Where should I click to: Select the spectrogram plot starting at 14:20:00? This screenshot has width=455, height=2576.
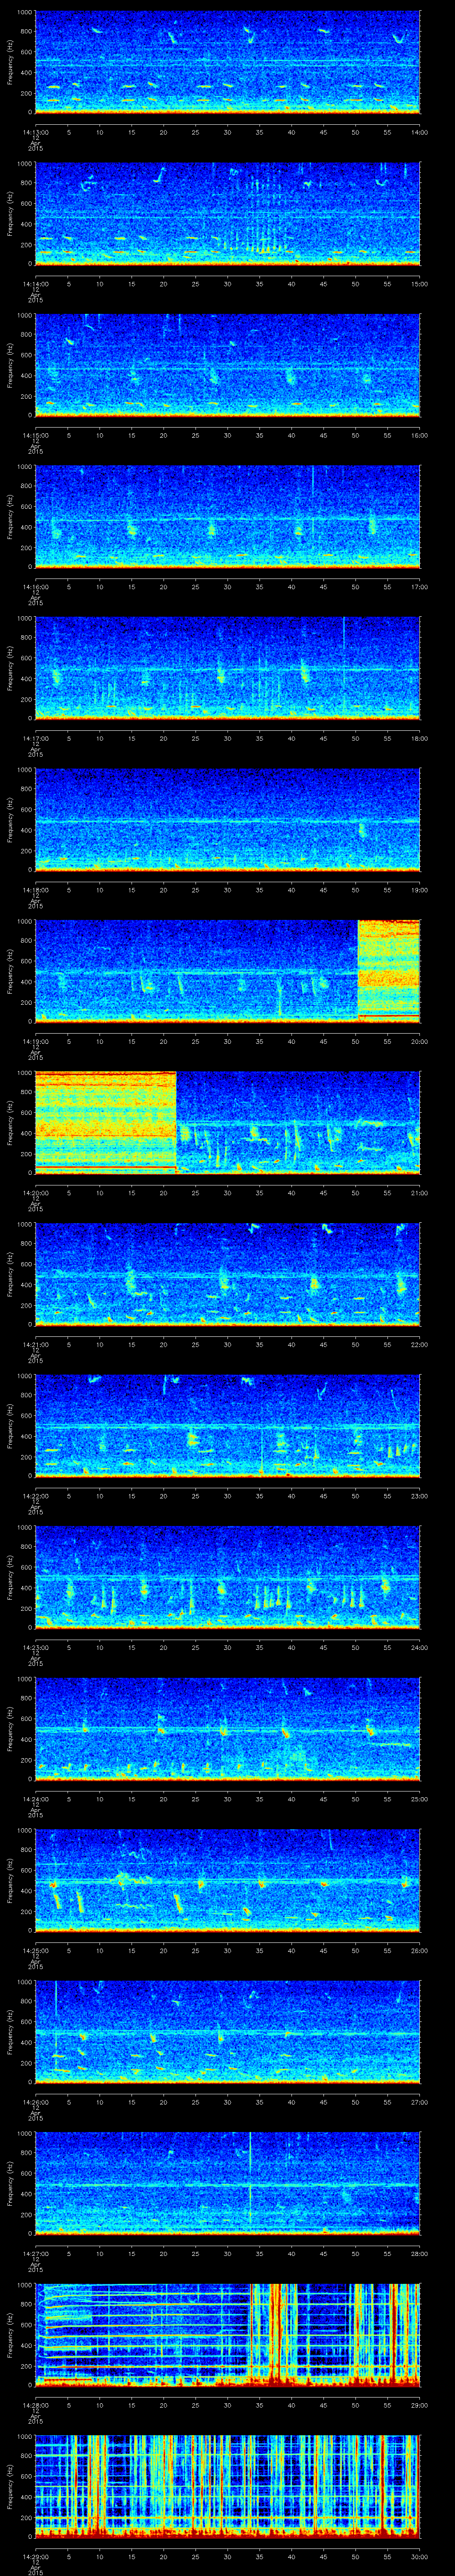click(227, 1122)
